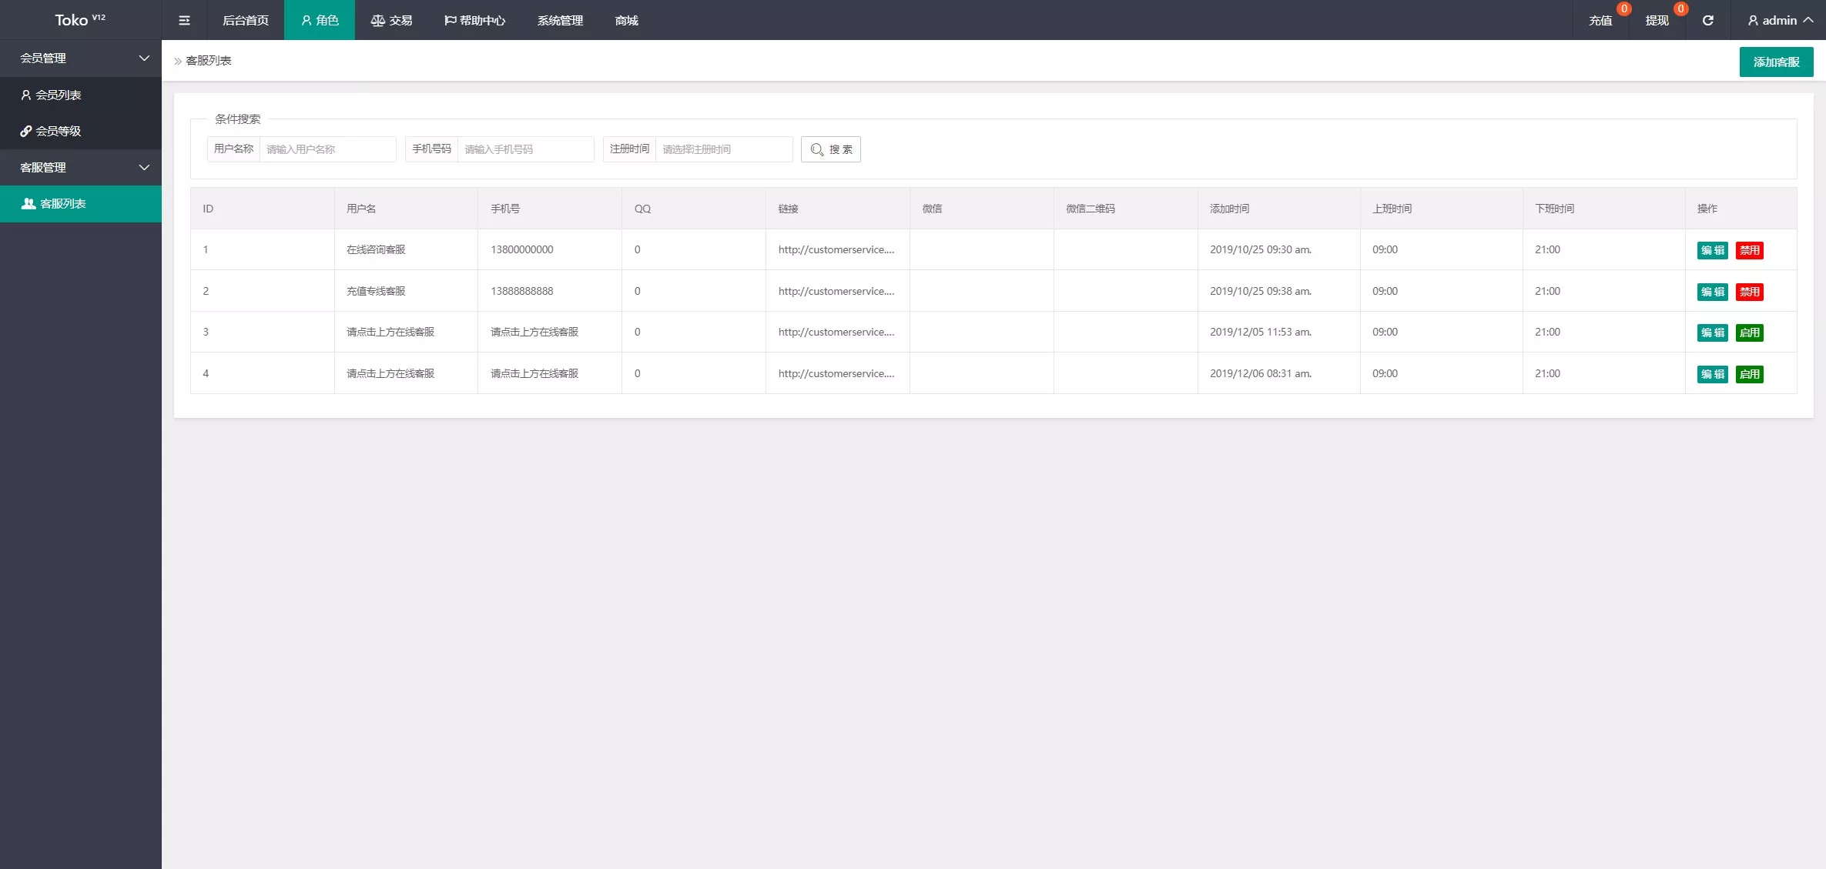1826x869 pixels.
Task: Disable customer service 在线咨询客服
Action: point(1749,250)
